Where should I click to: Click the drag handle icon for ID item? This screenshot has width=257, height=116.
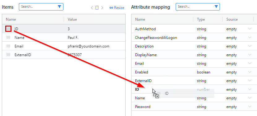click(x=8, y=29)
